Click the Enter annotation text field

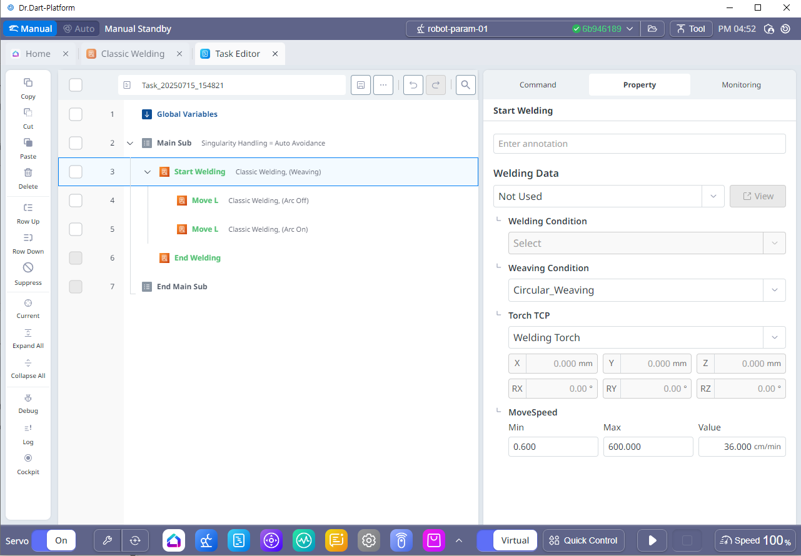click(639, 144)
